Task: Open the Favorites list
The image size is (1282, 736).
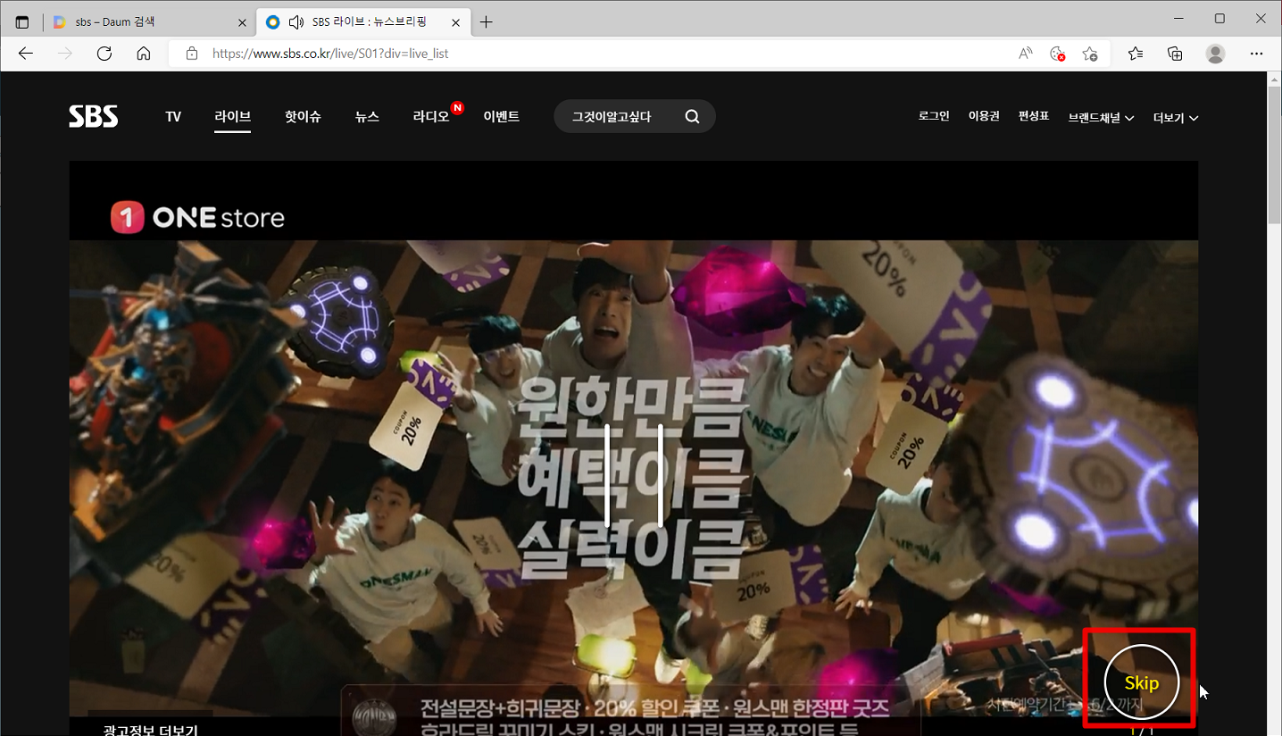Action: [x=1136, y=54]
